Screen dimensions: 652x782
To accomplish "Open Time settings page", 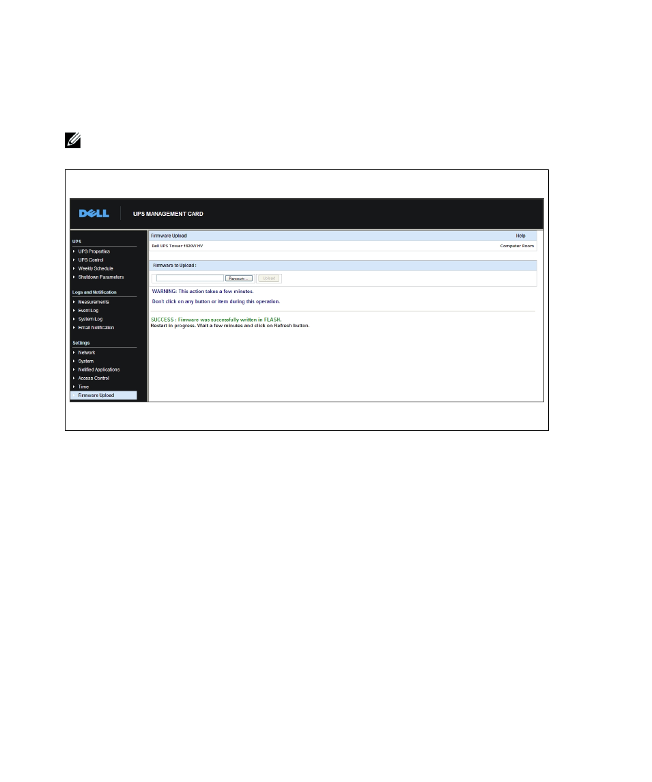I will (83, 387).
